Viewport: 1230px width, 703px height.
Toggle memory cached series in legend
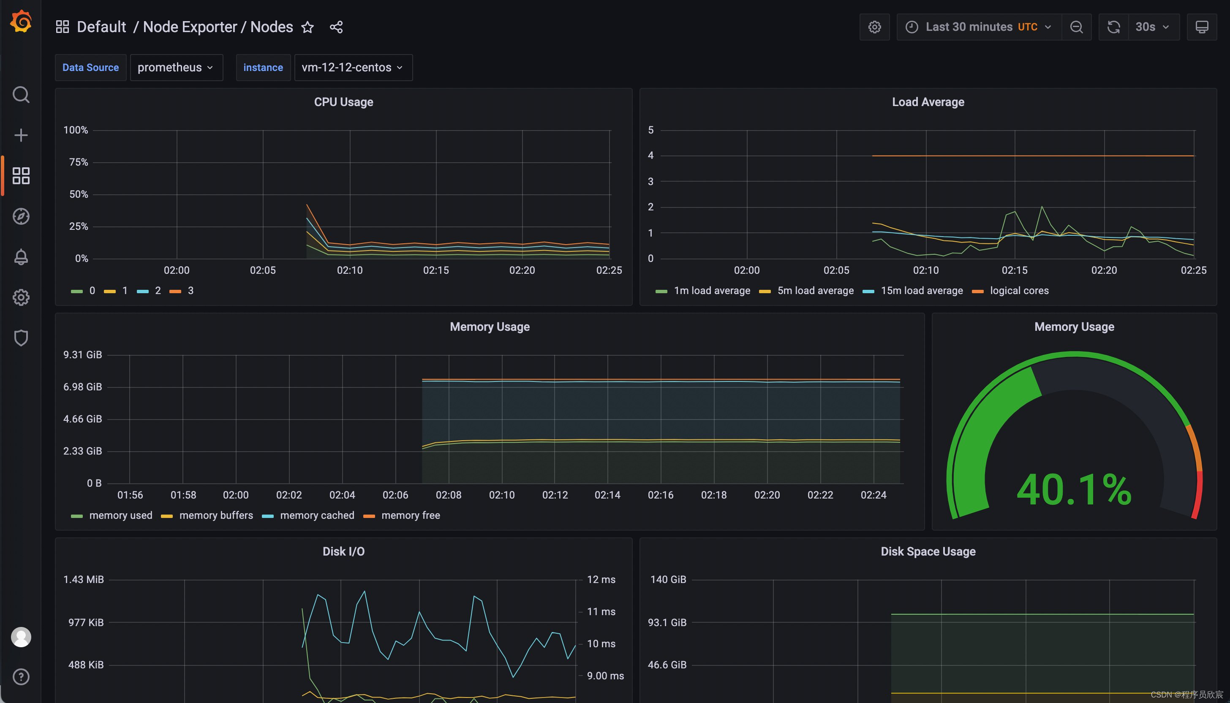pyautogui.click(x=317, y=515)
